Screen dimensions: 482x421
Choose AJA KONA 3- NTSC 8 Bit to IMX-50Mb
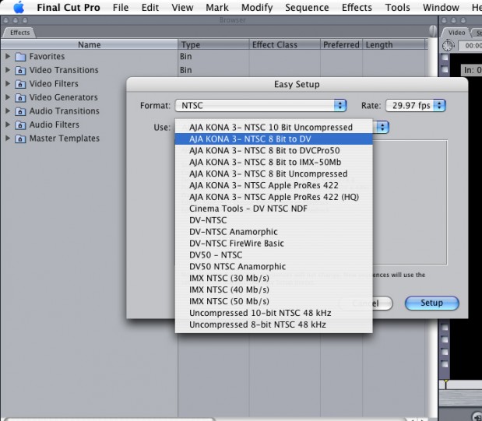[273, 162]
